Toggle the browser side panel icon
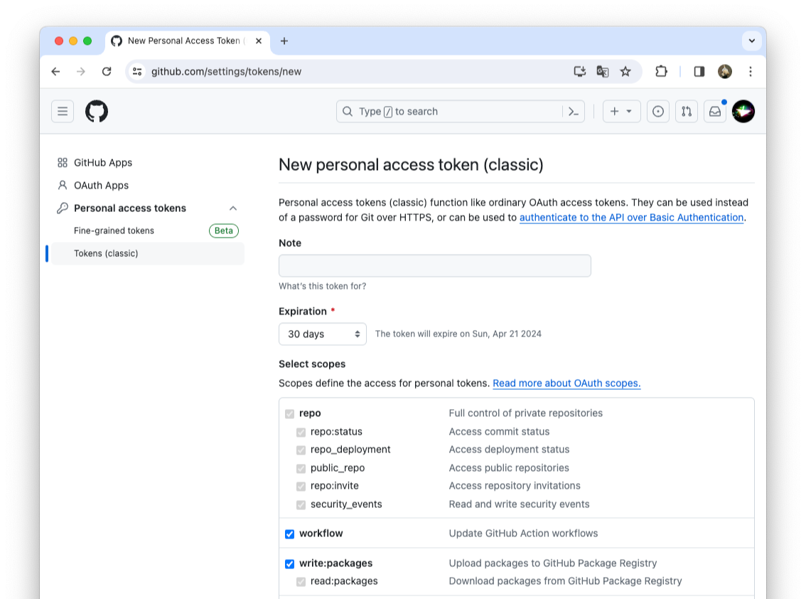This screenshot has height=599, width=806. pos(699,72)
